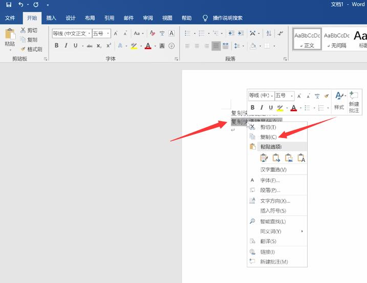Paste keeping text only from paste options
Screen dimensions: 367x283
click(301, 158)
